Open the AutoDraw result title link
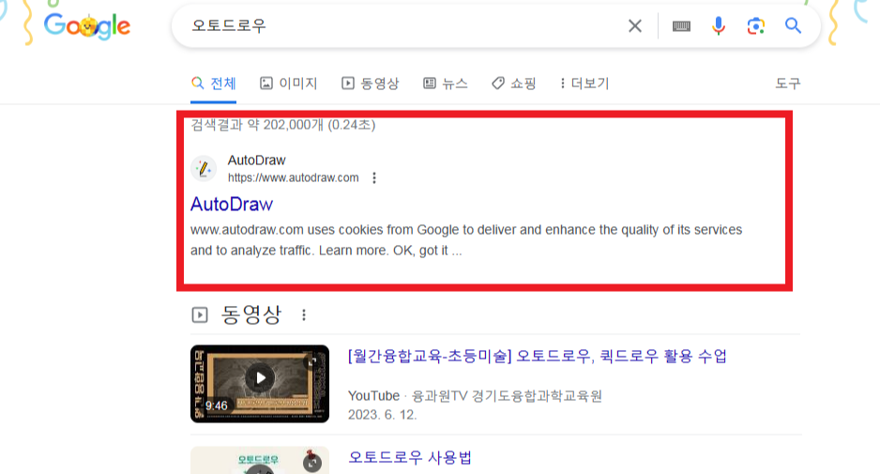 click(x=232, y=205)
